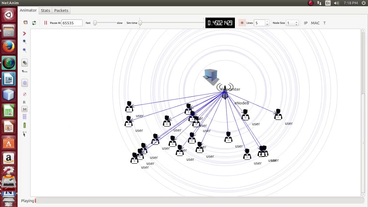Move the Sim time slider handle
368x207 pixels.
click(140, 23)
